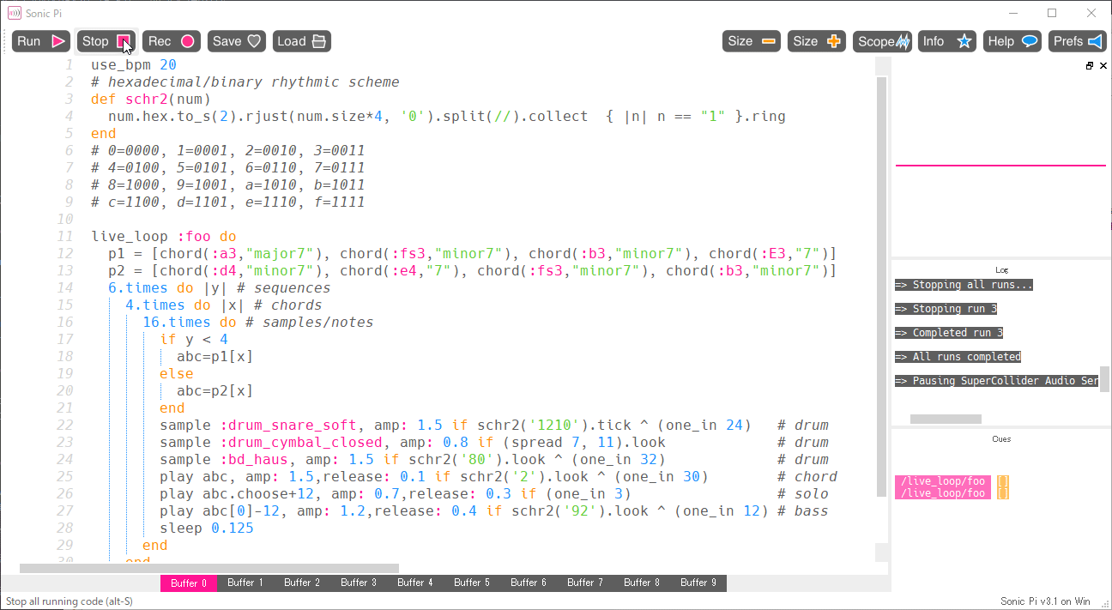Load a file into the buffer
The image size is (1112, 610).
click(302, 41)
